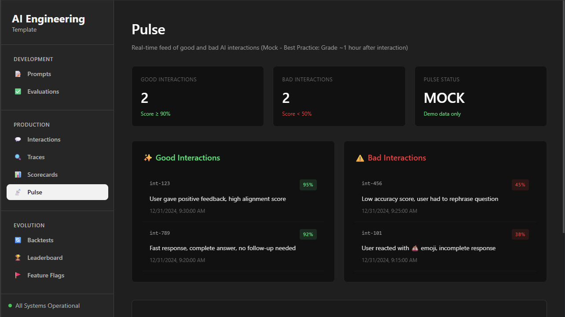Open the Evaluations section
Image resolution: width=565 pixels, height=317 pixels.
point(43,91)
